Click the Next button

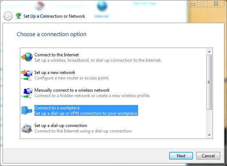(x=181, y=156)
